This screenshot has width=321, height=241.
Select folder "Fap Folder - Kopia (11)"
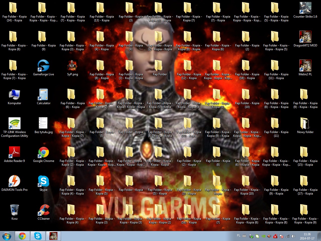pyautogui.click(x=276, y=127)
